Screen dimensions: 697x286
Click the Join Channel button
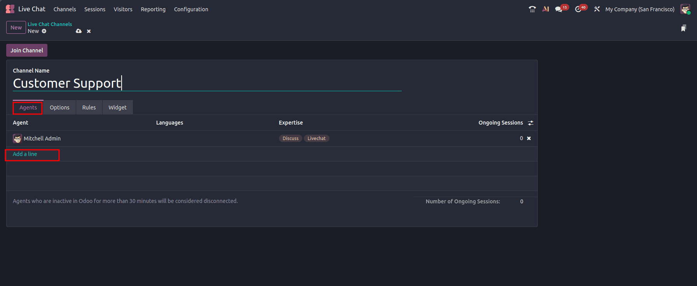click(x=27, y=50)
